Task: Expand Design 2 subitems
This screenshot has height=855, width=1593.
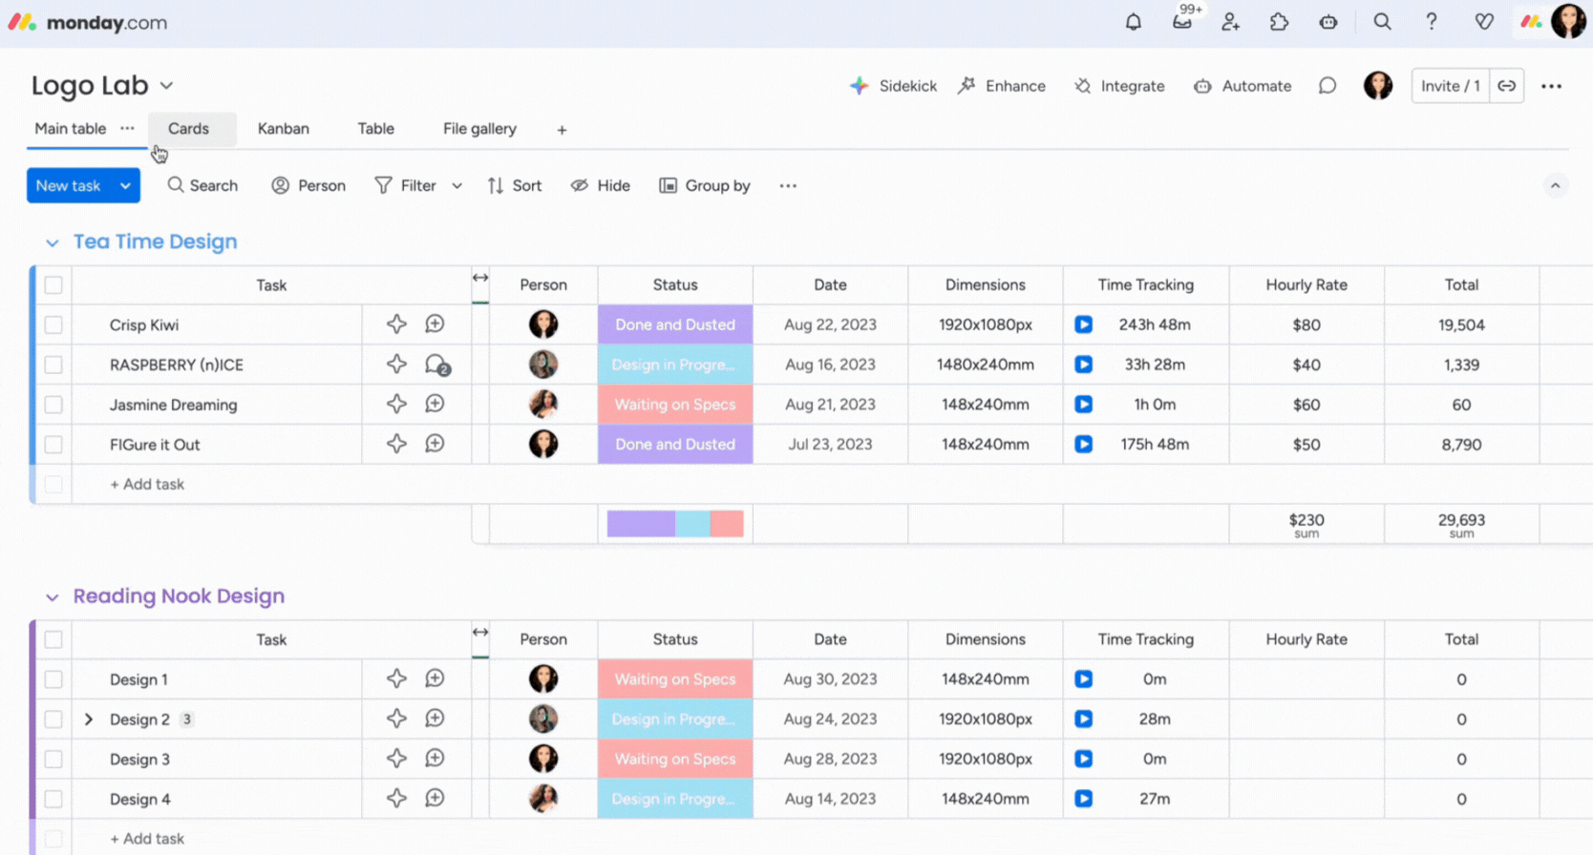Action: (x=89, y=719)
